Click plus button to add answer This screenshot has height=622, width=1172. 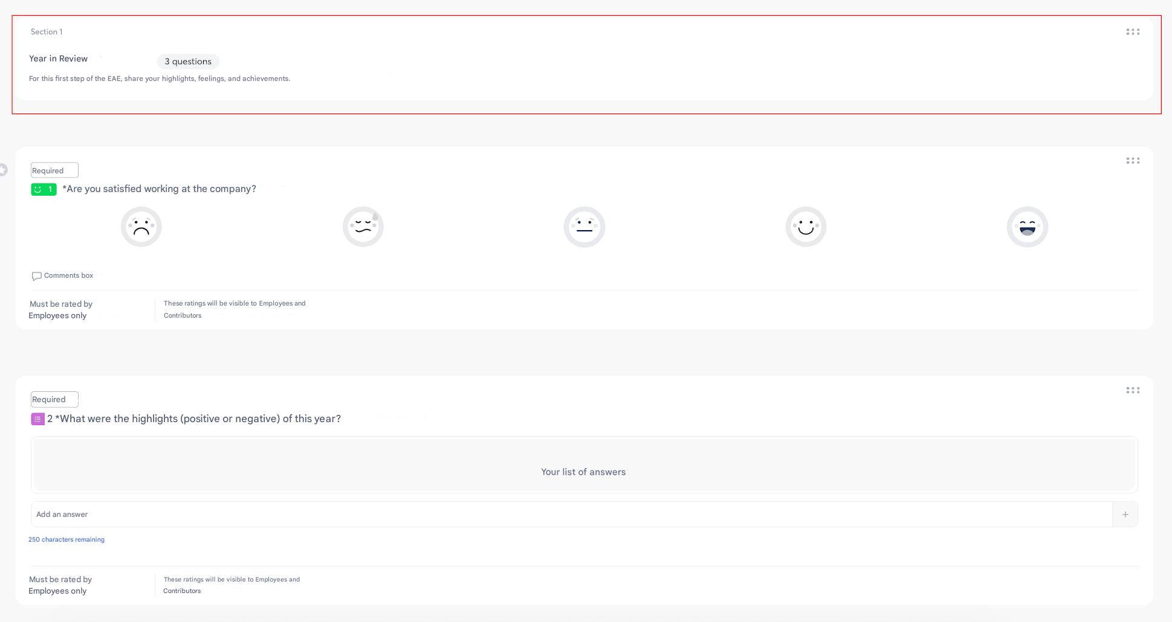[1125, 515]
